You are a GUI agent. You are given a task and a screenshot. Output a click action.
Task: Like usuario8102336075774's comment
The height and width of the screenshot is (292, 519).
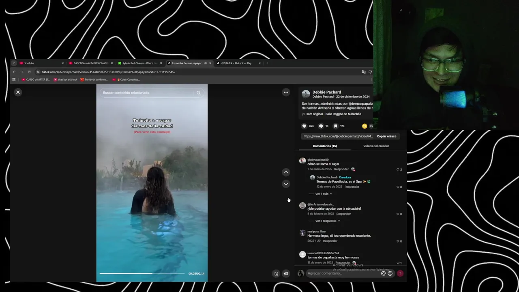click(398, 263)
